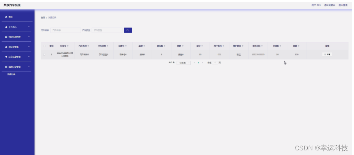Click the phone number 13523523235
Viewport: 354px width, 155px height.
(258, 54)
